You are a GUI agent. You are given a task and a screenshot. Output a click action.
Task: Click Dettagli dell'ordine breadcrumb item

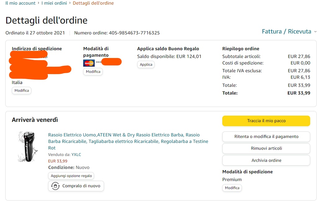point(93,3)
